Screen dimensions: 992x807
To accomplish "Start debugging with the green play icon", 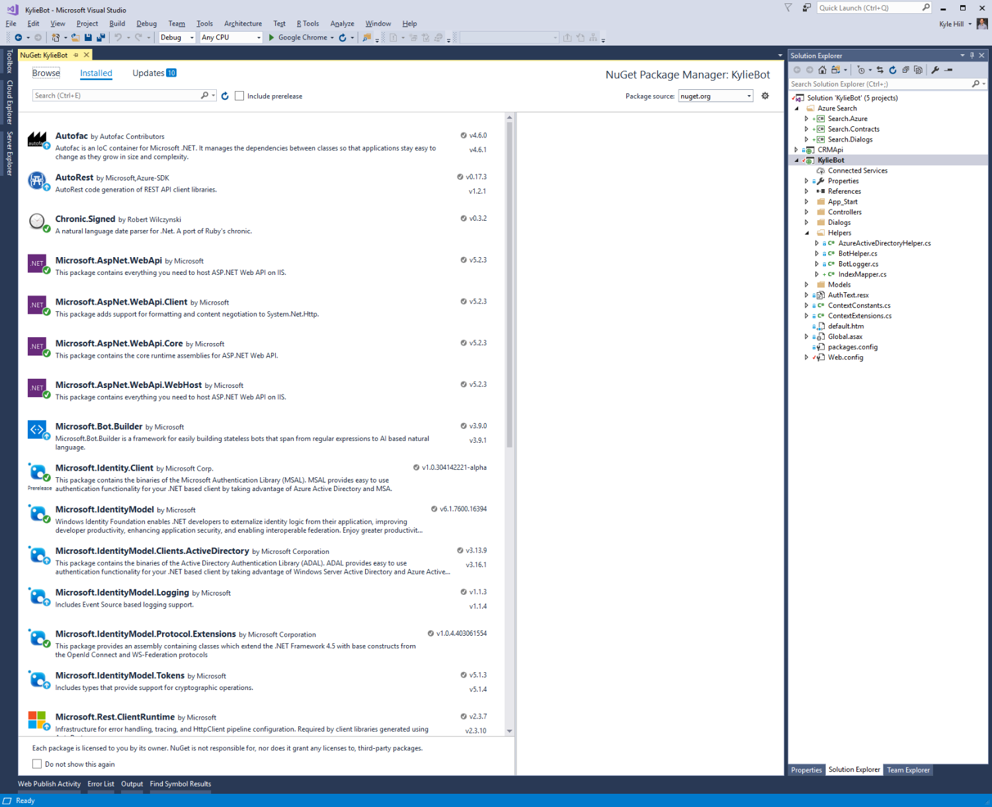I will [271, 38].
